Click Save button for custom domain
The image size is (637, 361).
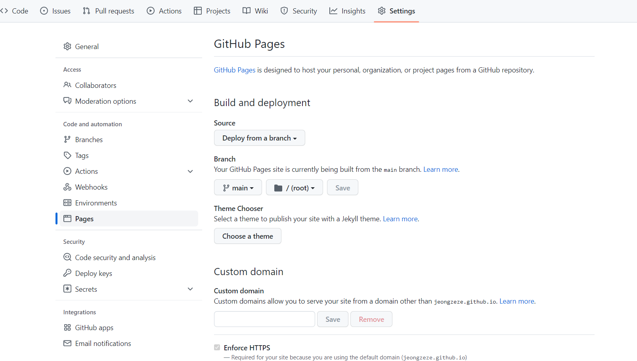pos(333,319)
